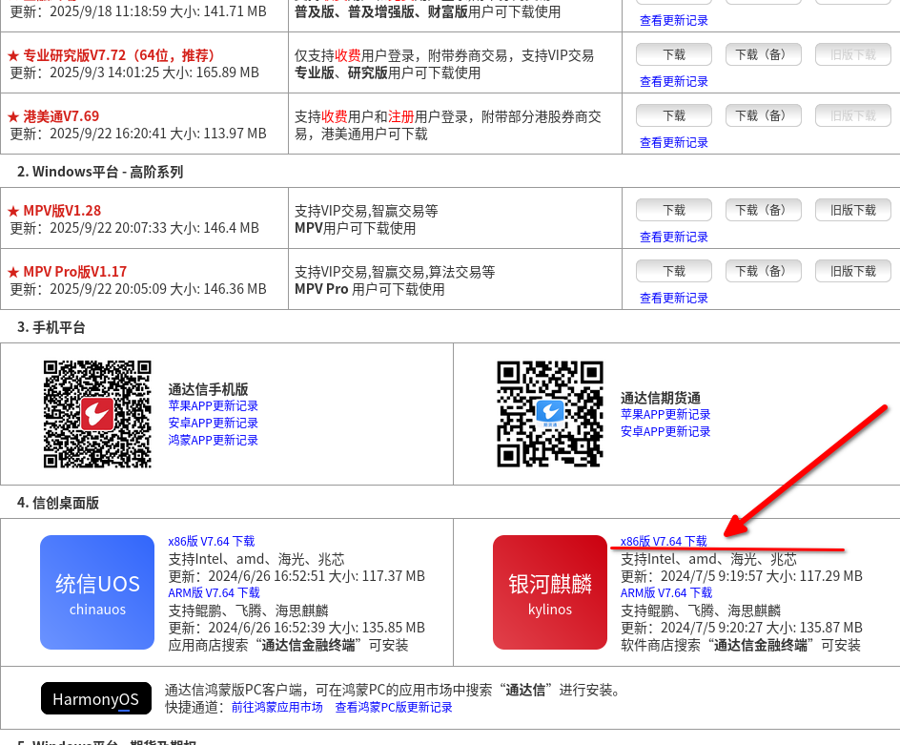This screenshot has height=745, width=900.
Task: Open 鸿蒙APP更新记录 link
Action: click(214, 440)
